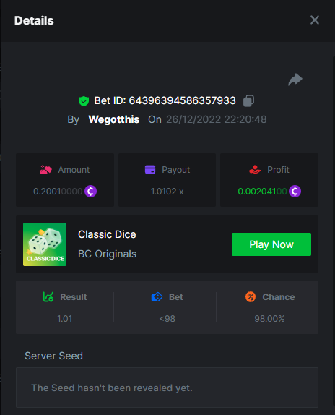
Task: Click the Amount card icon
Action: click(x=45, y=170)
